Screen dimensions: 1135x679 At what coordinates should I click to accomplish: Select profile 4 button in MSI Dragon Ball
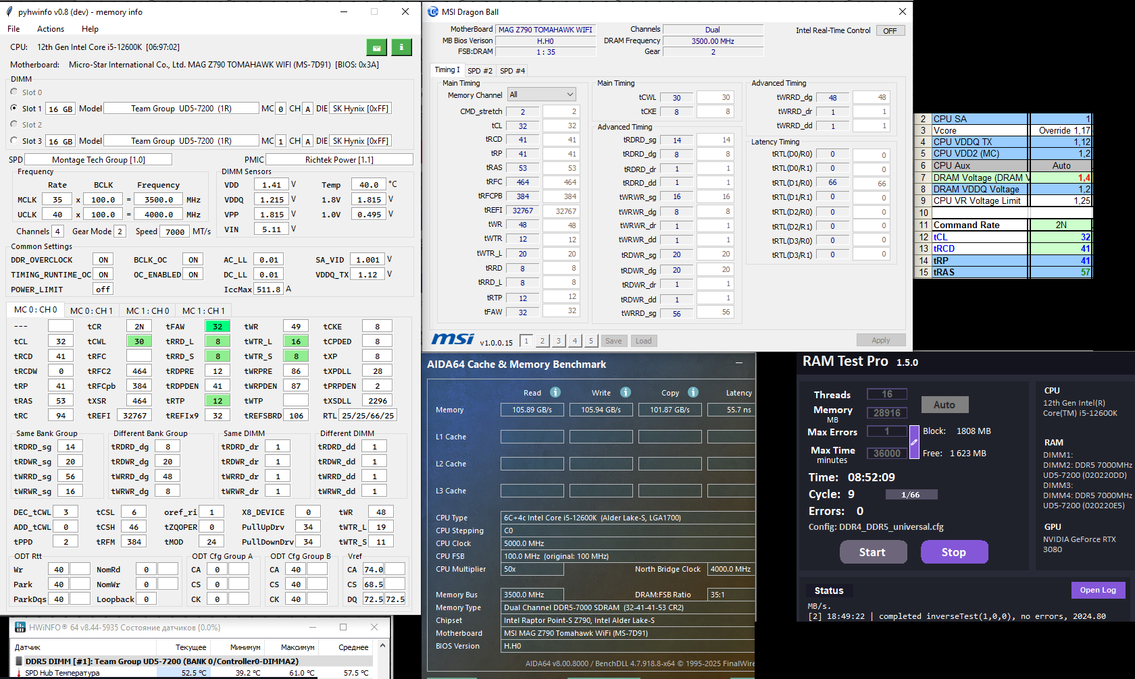point(575,341)
